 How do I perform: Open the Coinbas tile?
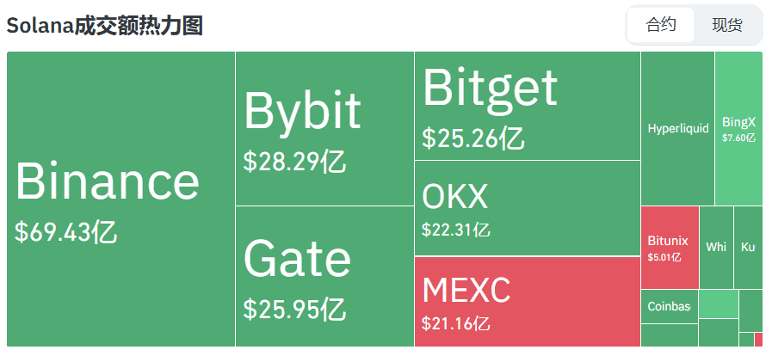pos(670,306)
